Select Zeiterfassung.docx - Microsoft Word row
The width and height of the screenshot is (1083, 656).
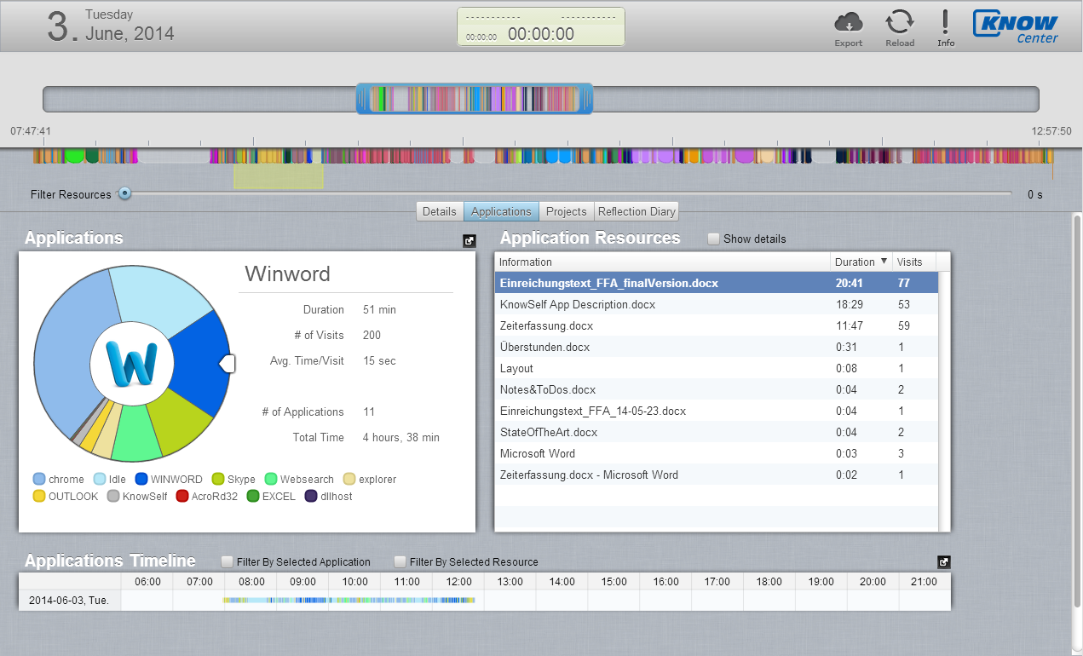717,475
